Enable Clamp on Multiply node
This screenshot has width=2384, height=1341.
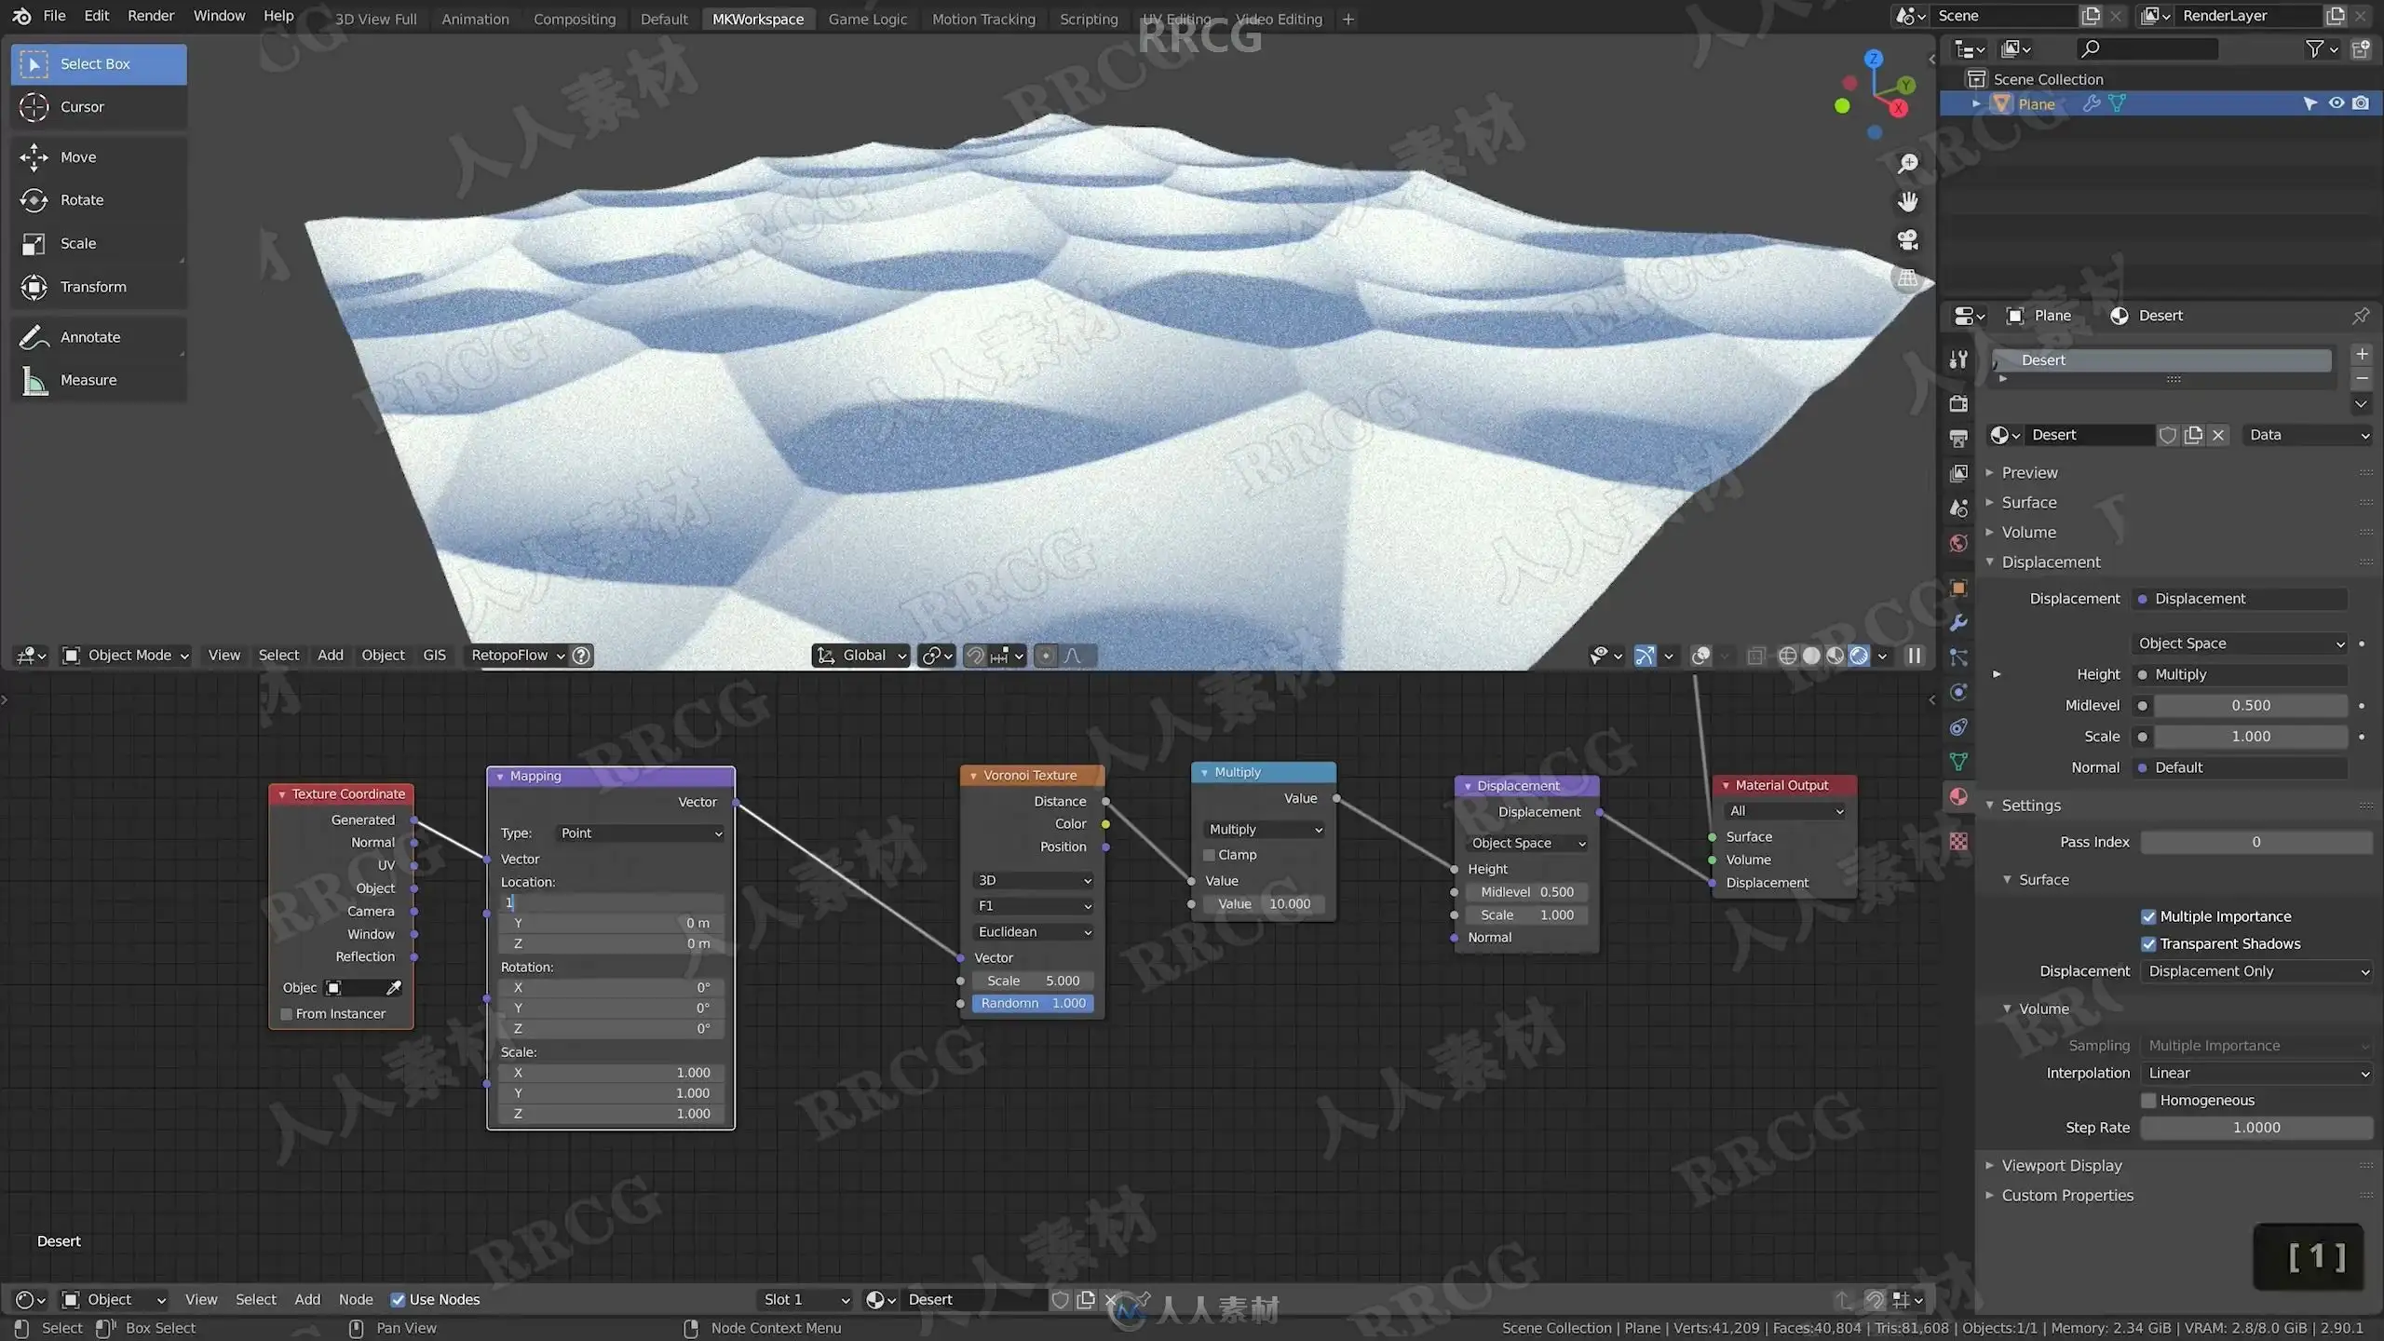[1209, 855]
